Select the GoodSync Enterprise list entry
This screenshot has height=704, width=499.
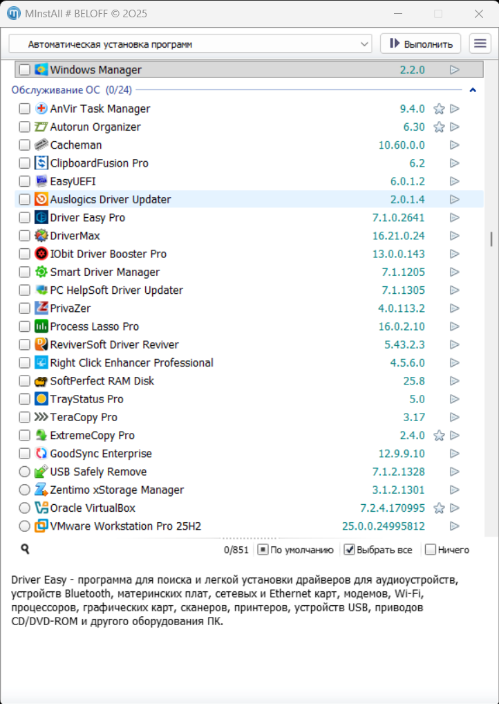tap(101, 454)
